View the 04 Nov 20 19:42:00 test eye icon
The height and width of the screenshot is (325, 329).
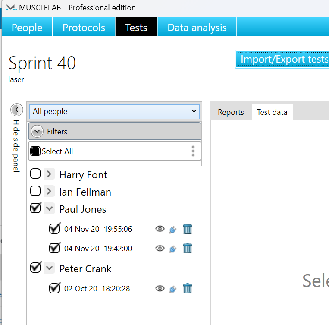click(160, 248)
